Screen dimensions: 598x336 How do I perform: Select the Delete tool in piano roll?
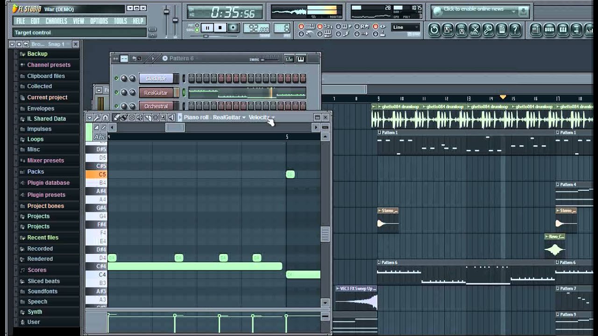tap(132, 118)
